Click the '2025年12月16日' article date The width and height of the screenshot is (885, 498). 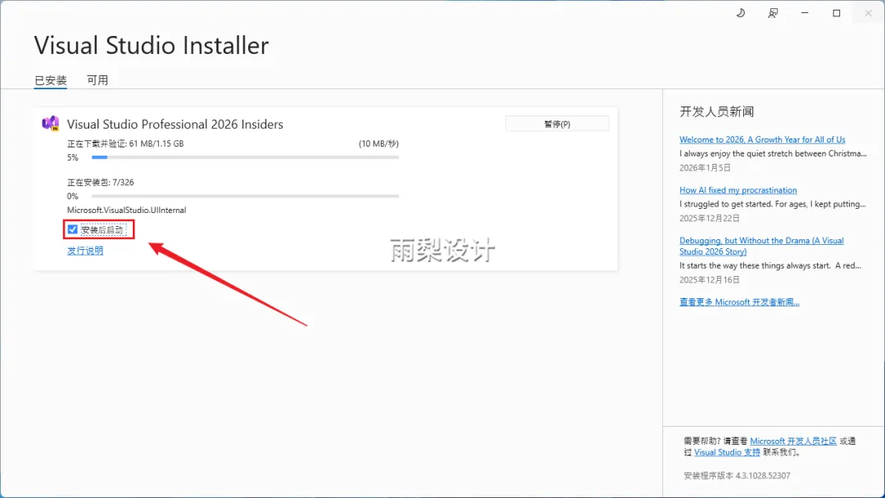(710, 280)
